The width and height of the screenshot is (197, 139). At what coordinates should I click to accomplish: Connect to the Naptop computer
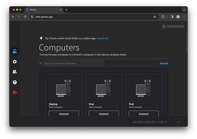(64, 114)
